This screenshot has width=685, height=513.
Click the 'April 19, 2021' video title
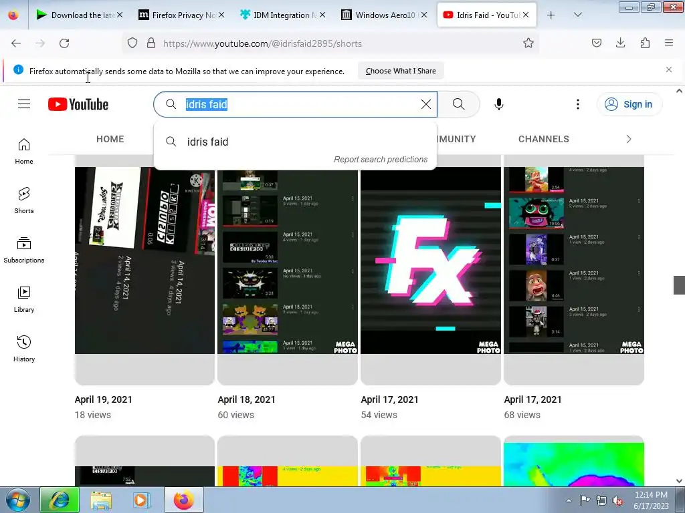tap(103, 399)
